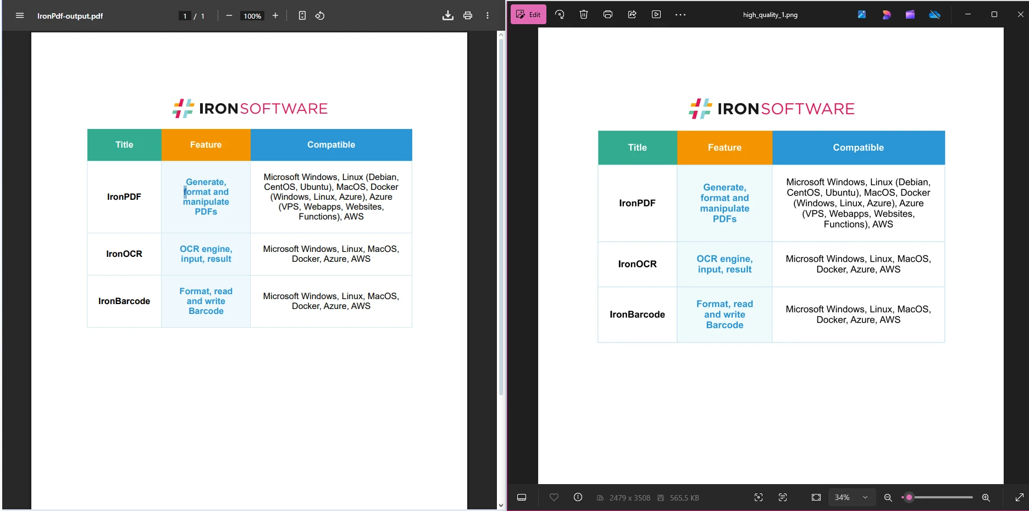Expand the 34% zoom level dropdown

coord(865,498)
